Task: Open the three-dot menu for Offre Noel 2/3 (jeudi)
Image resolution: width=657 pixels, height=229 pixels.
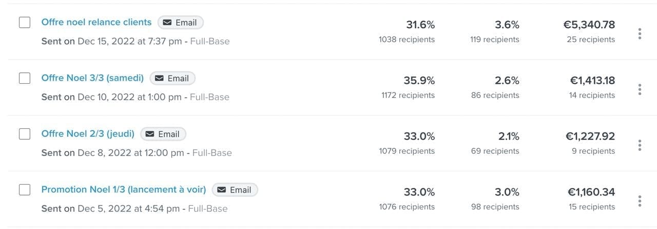Action: pyautogui.click(x=640, y=145)
